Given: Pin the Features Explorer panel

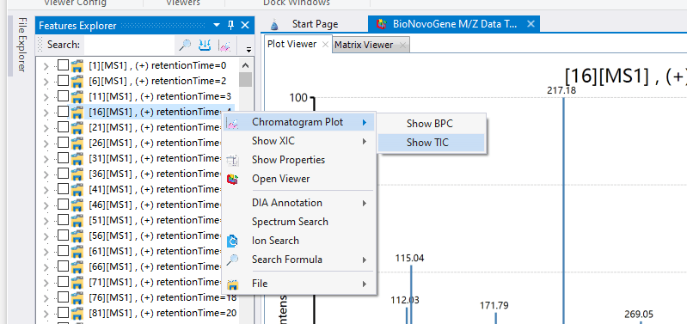Looking at the screenshot, I should pos(231,26).
